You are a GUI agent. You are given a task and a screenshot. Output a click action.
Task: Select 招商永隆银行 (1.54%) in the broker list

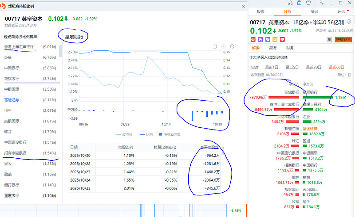point(30,153)
